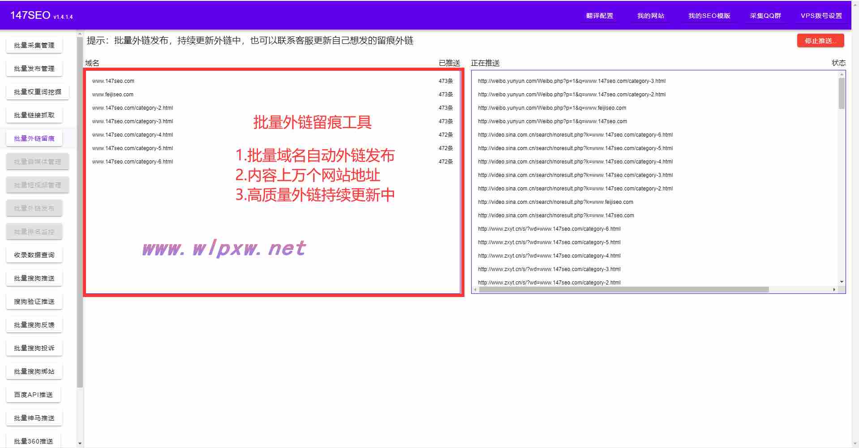Click the weibo.yunyun URL for www.feijiseo.com
Screen dimensions: 859x448
point(552,108)
